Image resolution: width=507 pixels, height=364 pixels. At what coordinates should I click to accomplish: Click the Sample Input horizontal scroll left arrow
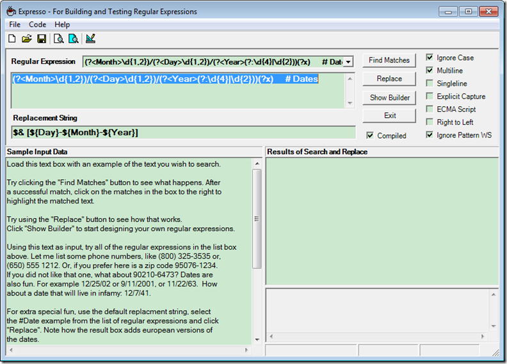(x=11, y=350)
